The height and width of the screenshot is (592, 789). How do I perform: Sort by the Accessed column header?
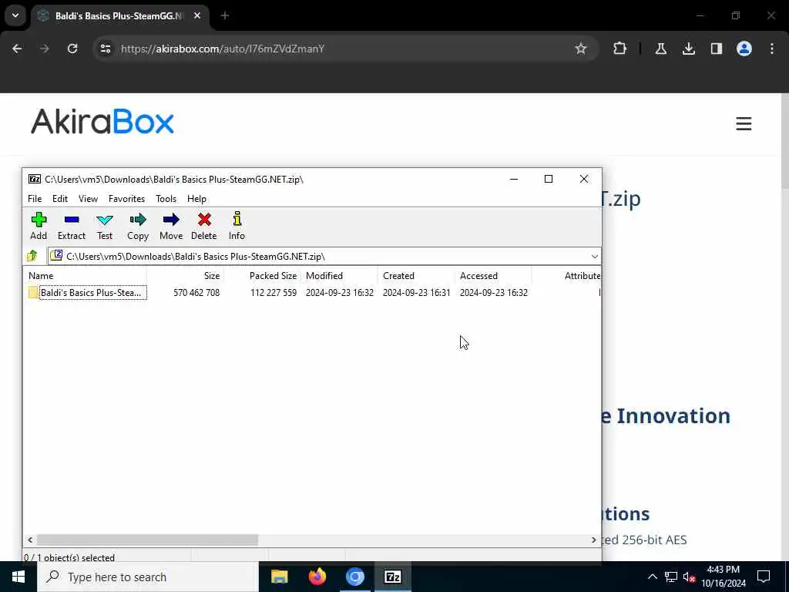478,276
